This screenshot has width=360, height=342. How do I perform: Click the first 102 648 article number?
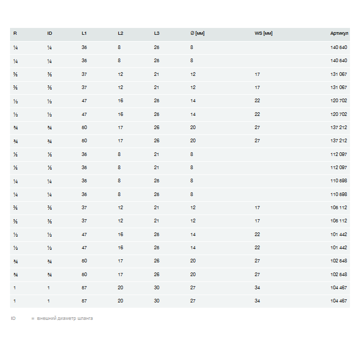(338, 261)
